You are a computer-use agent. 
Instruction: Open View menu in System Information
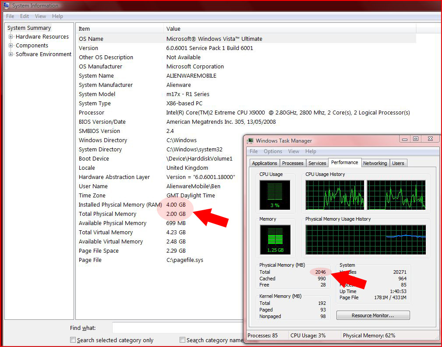point(40,16)
